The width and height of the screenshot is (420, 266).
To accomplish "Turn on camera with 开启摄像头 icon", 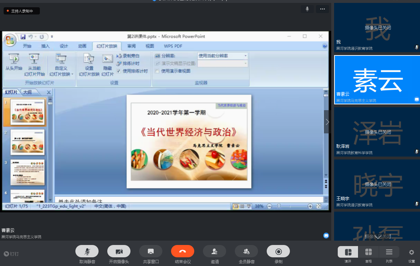I will [x=119, y=251].
